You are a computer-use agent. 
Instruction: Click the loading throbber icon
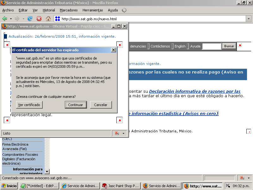[124, 10]
